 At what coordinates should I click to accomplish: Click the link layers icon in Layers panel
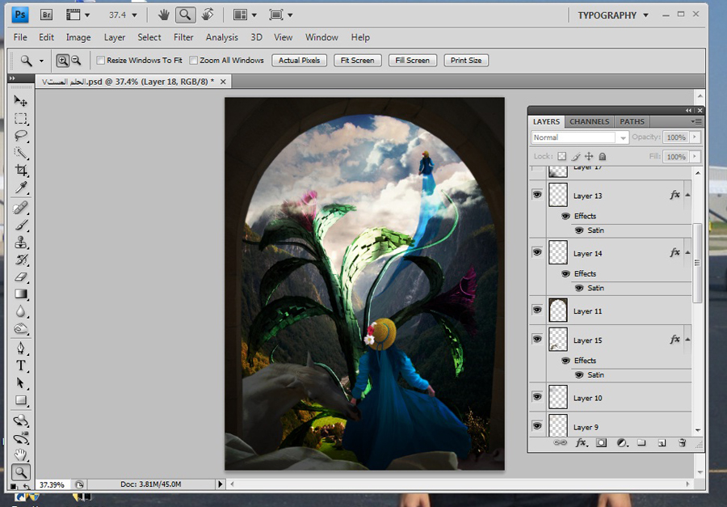click(560, 443)
